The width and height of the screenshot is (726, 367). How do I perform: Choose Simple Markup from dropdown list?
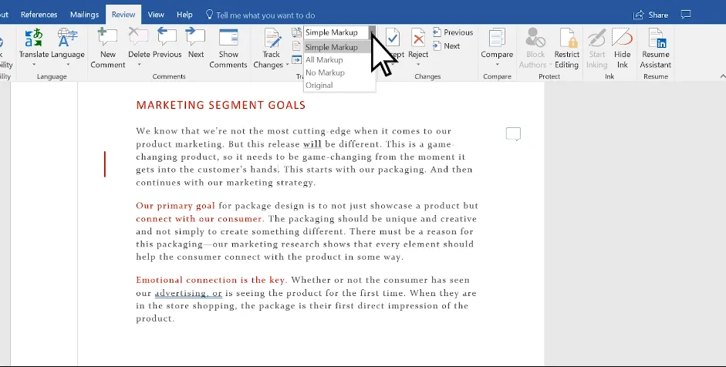[336, 47]
